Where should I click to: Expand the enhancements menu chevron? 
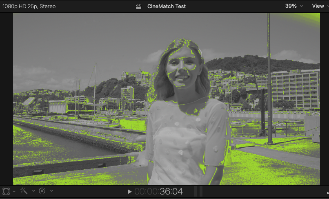coord(33,191)
